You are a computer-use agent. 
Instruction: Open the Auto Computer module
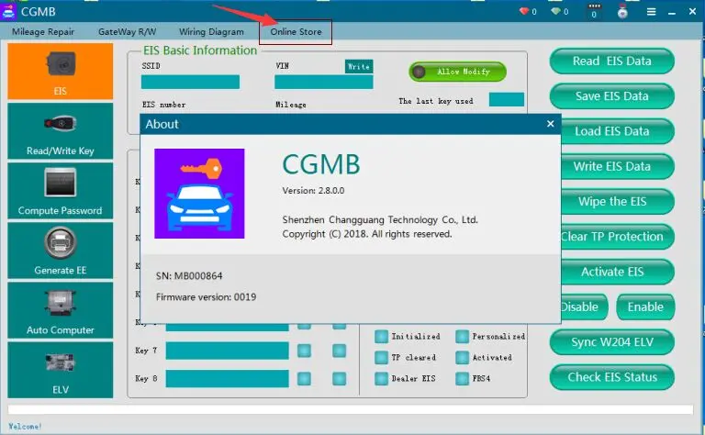coord(61,310)
